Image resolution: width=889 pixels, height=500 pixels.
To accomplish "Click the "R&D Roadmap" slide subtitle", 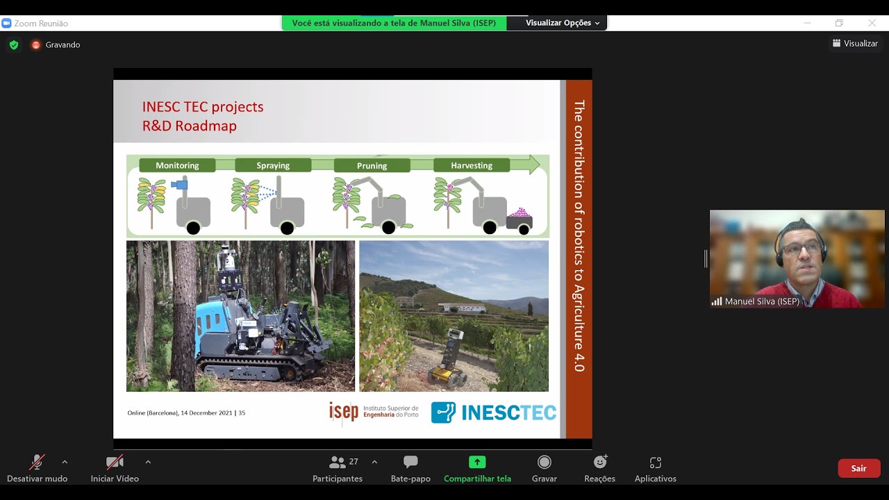I will (x=190, y=126).
